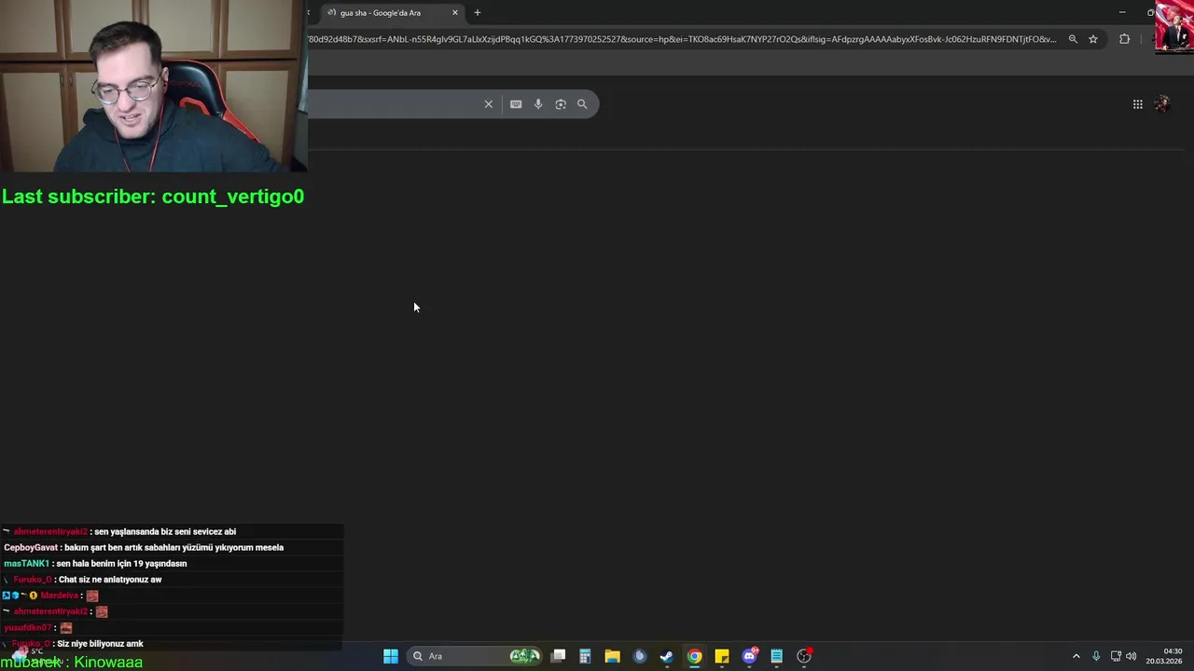Click chat message 'Chat siz ne anlatıyonuz aw'
Image resolution: width=1194 pixels, height=671 pixels.
(x=110, y=580)
